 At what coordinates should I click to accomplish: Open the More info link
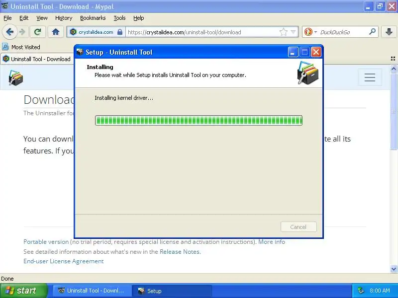[x=272, y=242]
